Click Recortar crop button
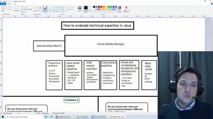 24,7
